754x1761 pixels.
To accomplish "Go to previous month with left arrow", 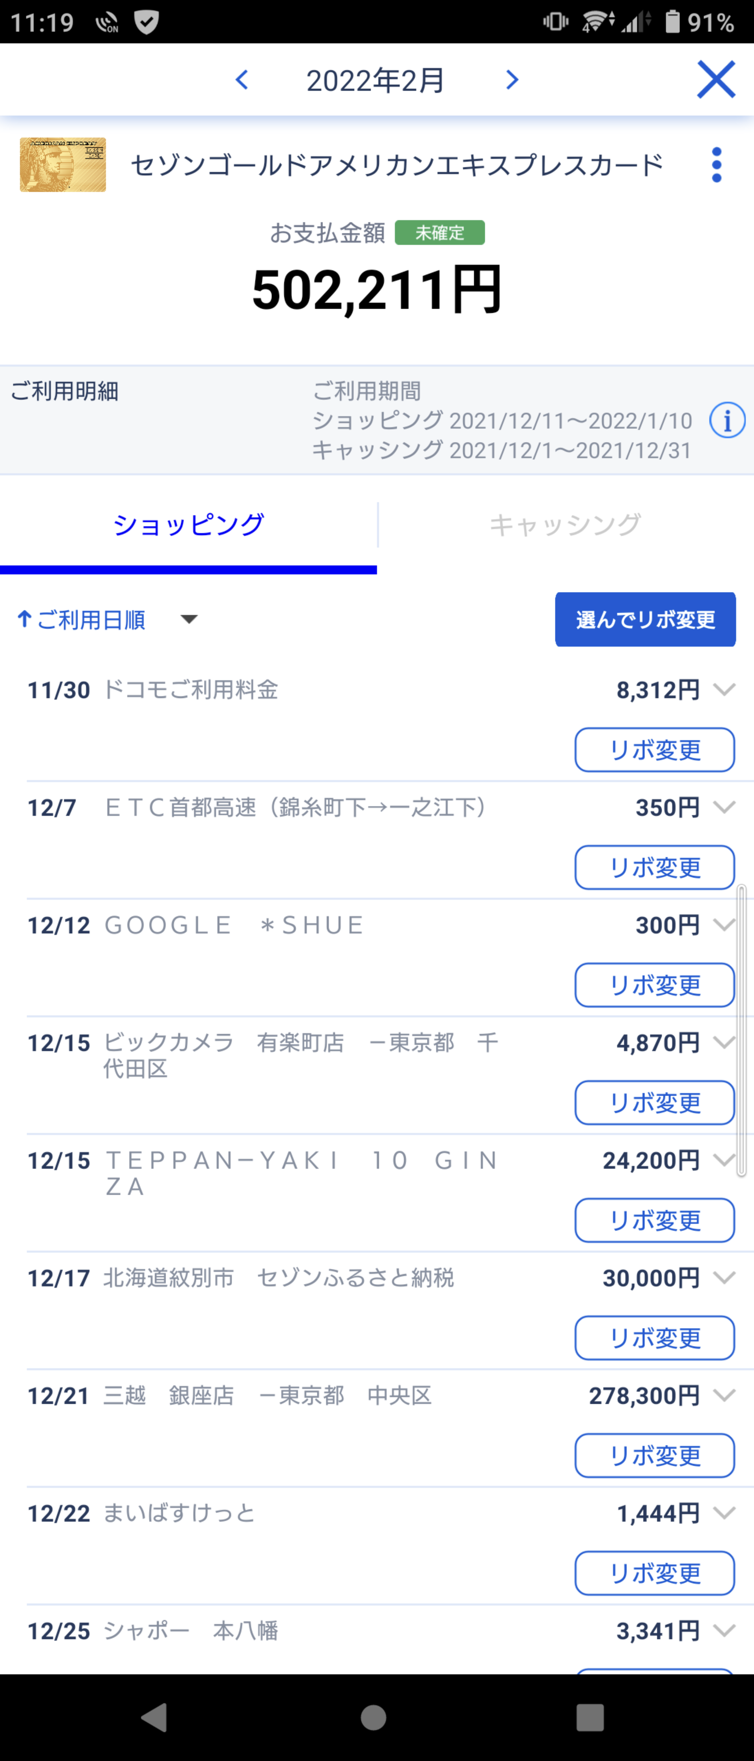I will 242,80.
